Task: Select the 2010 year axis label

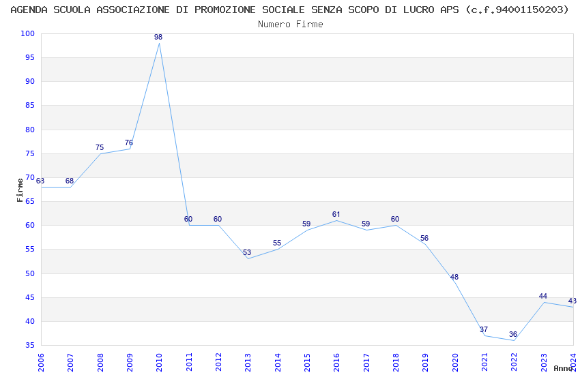Action: point(159,362)
